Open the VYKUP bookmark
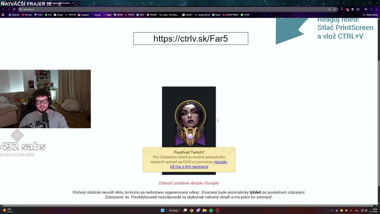 click(245, 15)
